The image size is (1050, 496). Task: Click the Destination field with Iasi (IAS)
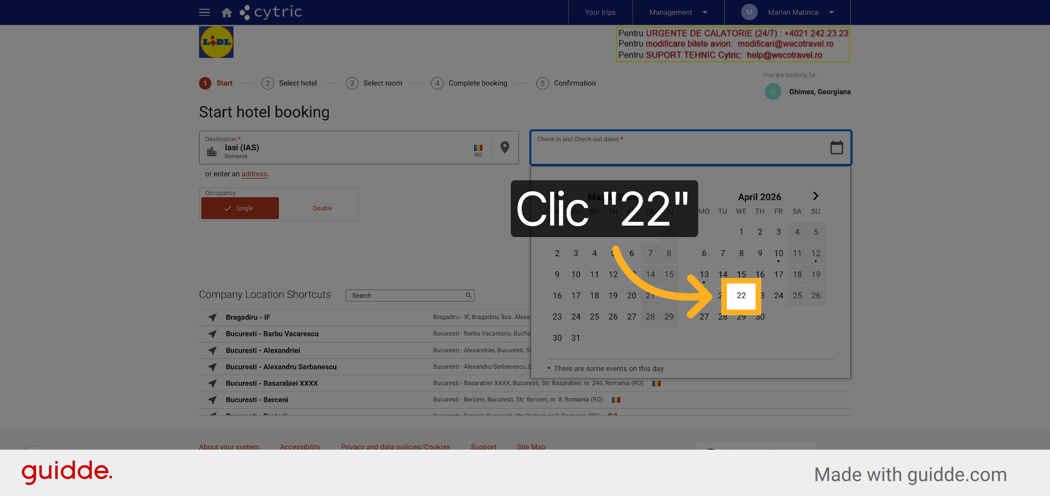click(x=359, y=147)
